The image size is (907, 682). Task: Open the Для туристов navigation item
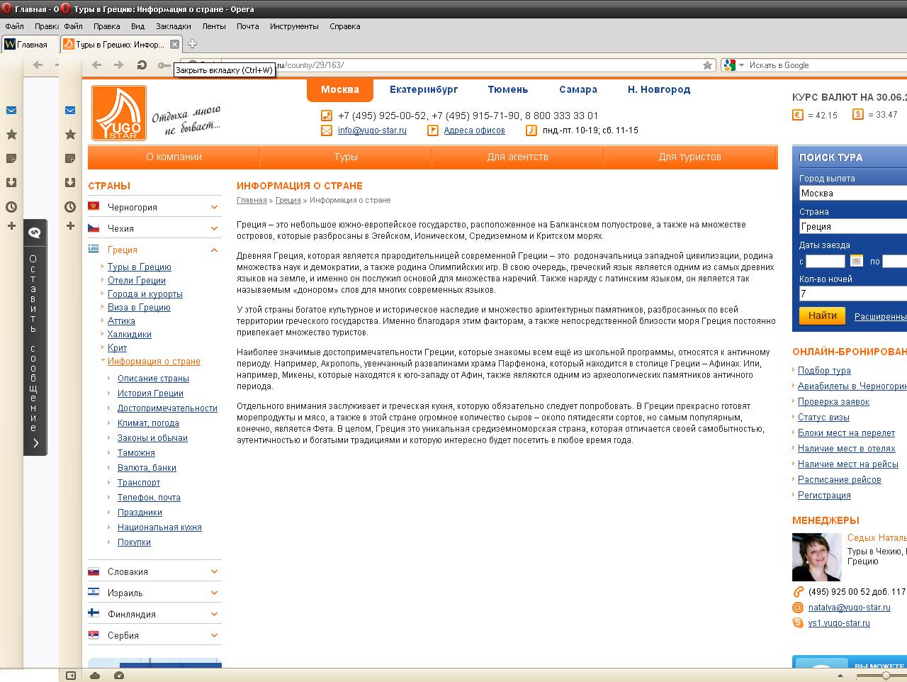pyautogui.click(x=690, y=157)
